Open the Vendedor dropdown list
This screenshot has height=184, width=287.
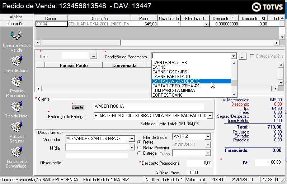coord(132,139)
